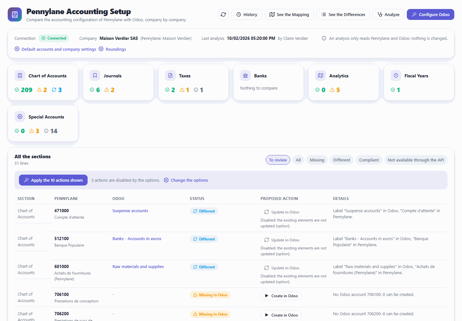Click the Taxes document icon
Screen dimensions: 462x321
pos(170,75)
